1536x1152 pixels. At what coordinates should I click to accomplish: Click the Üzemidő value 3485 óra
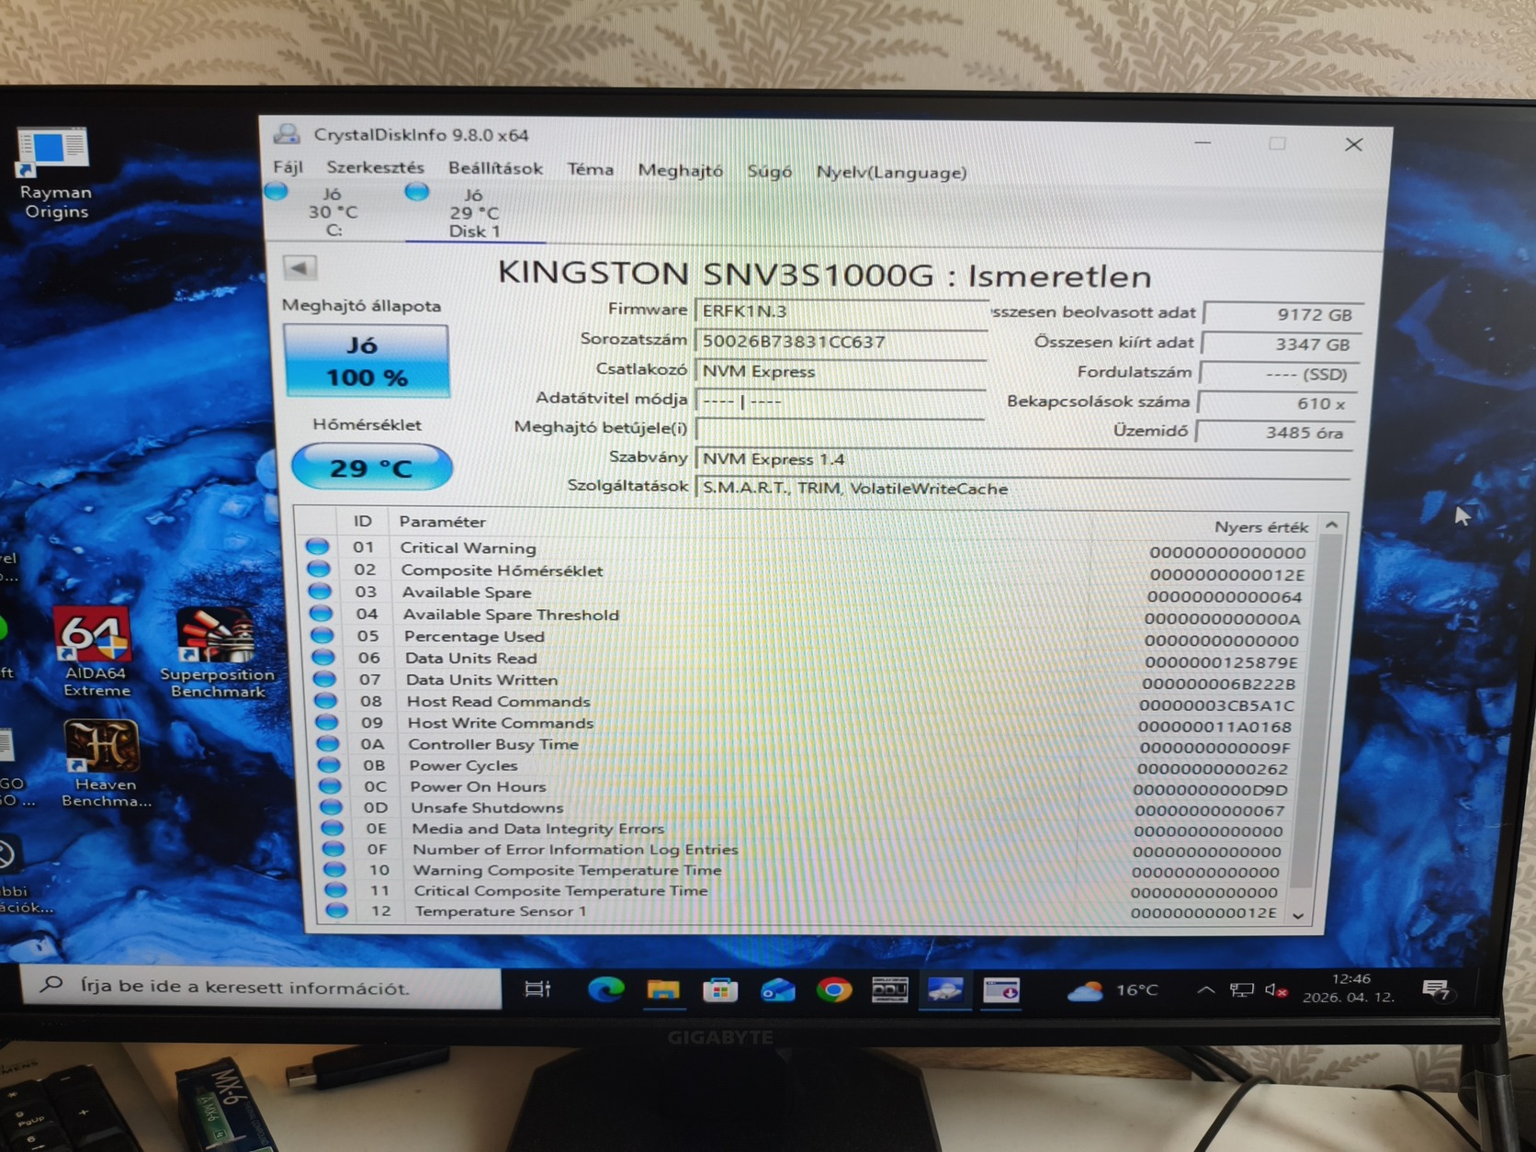(x=1274, y=432)
